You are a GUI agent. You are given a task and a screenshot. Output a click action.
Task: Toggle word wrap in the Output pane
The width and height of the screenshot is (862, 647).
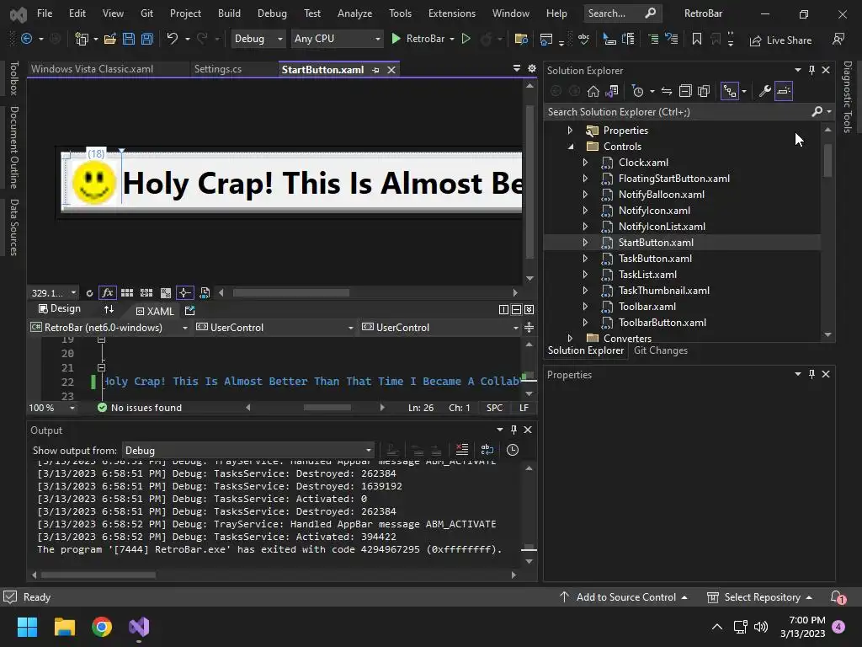[487, 450]
